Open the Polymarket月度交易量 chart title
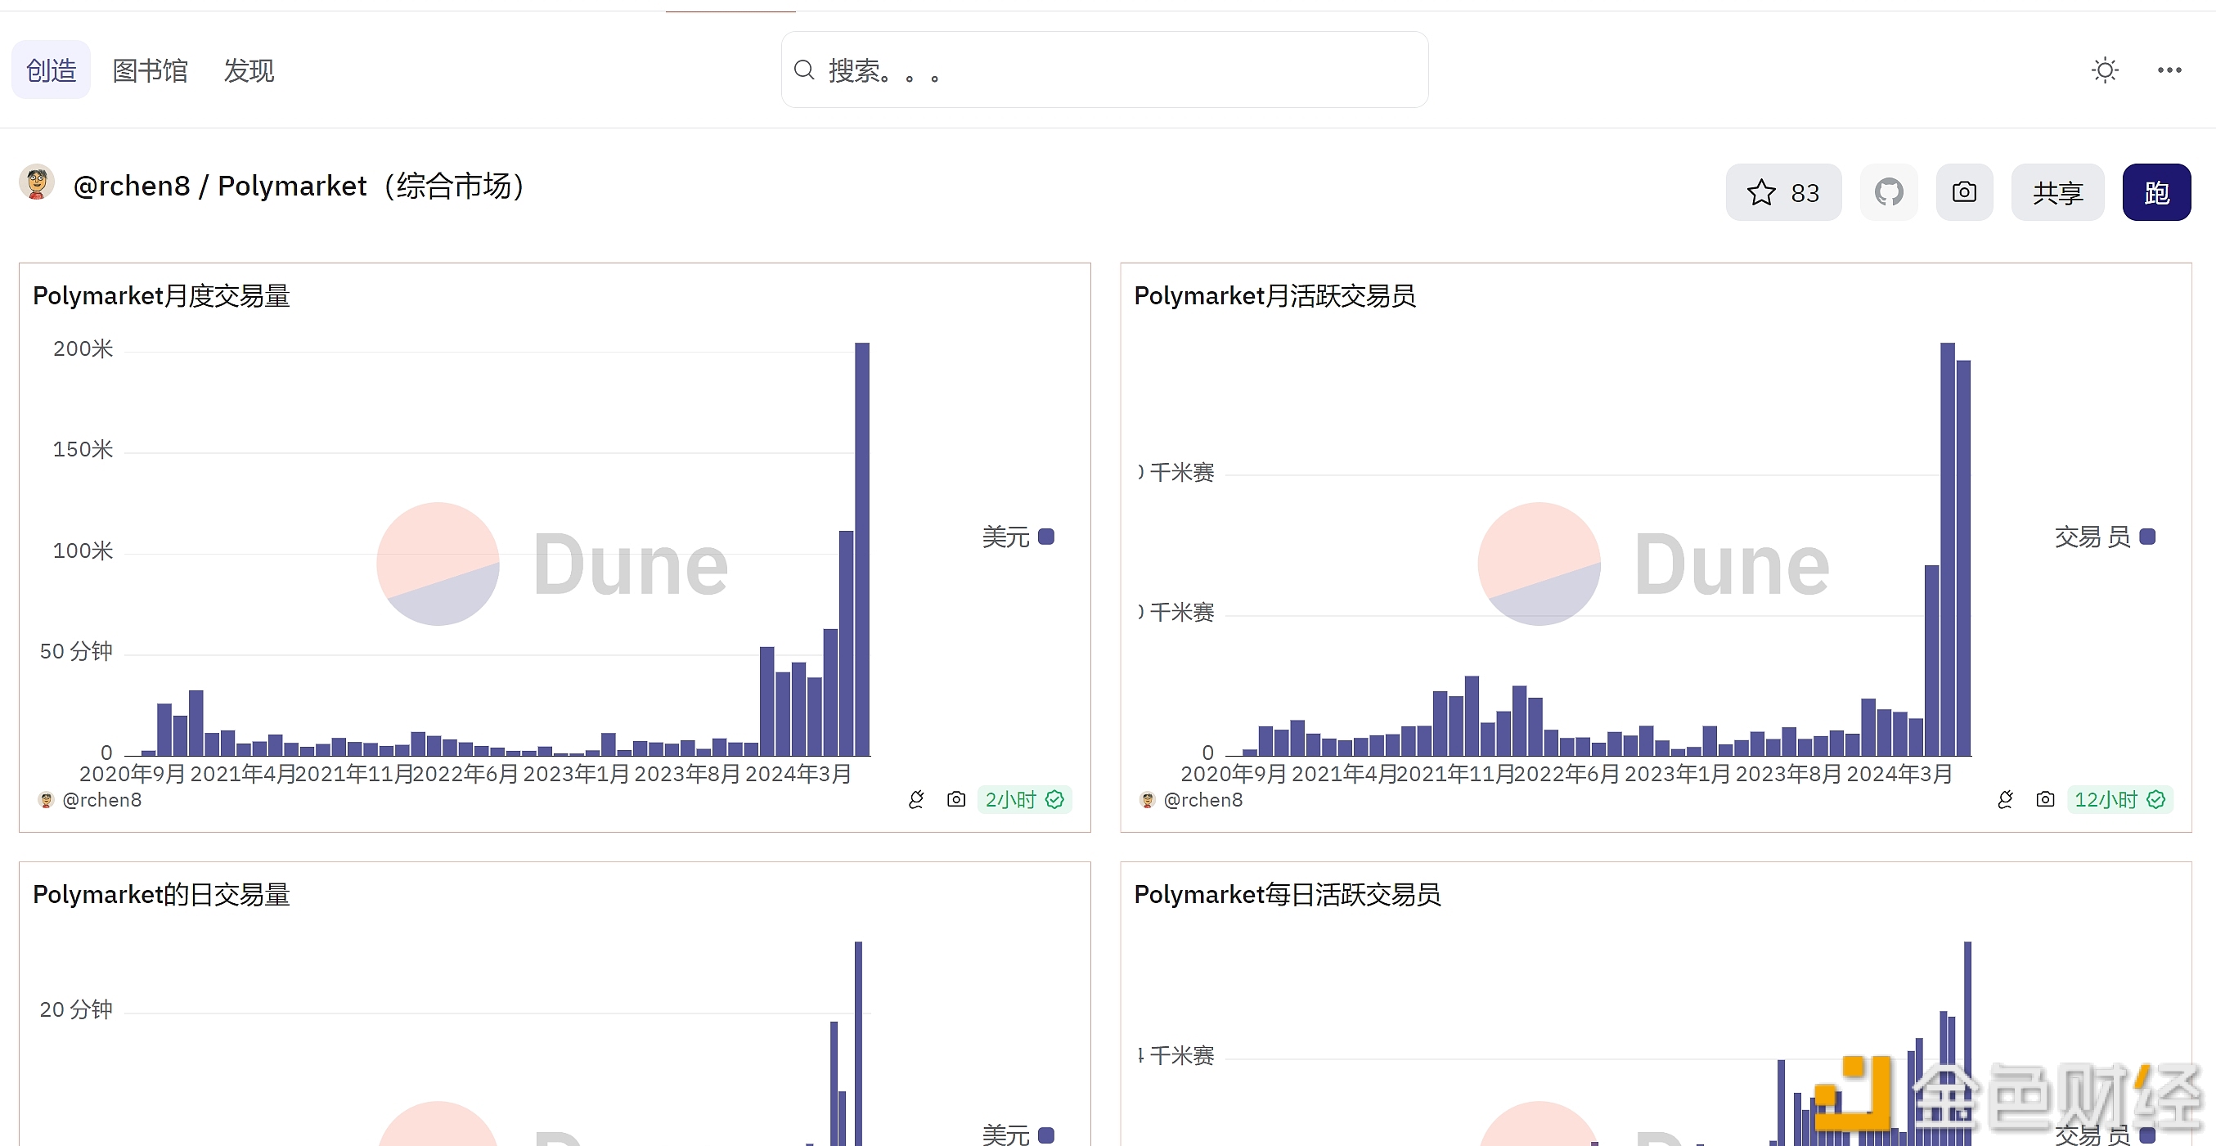Image resolution: width=2216 pixels, height=1146 pixels. pos(162,296)
